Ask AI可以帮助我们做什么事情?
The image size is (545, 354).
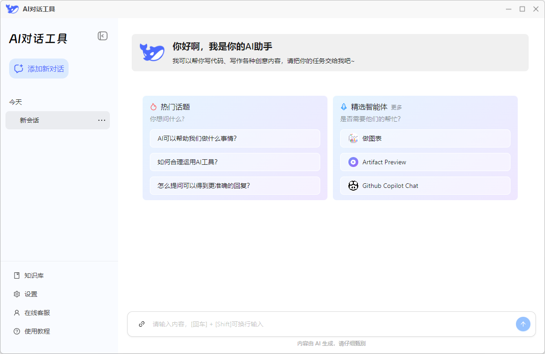[235, 138]
